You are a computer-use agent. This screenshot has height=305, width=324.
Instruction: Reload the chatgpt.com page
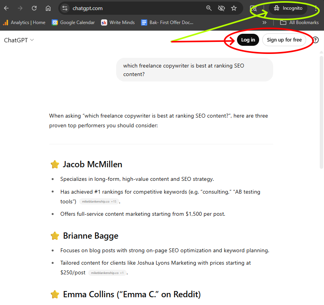click(x=34, y=8)
